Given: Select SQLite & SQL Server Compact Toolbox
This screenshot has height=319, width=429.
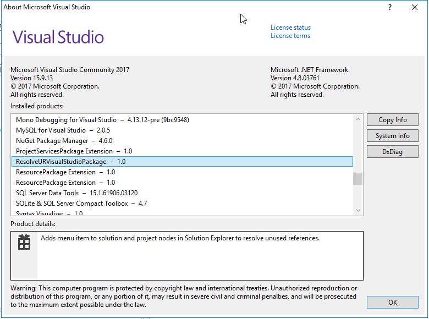Looking at the screenshot, I should 81,204.
